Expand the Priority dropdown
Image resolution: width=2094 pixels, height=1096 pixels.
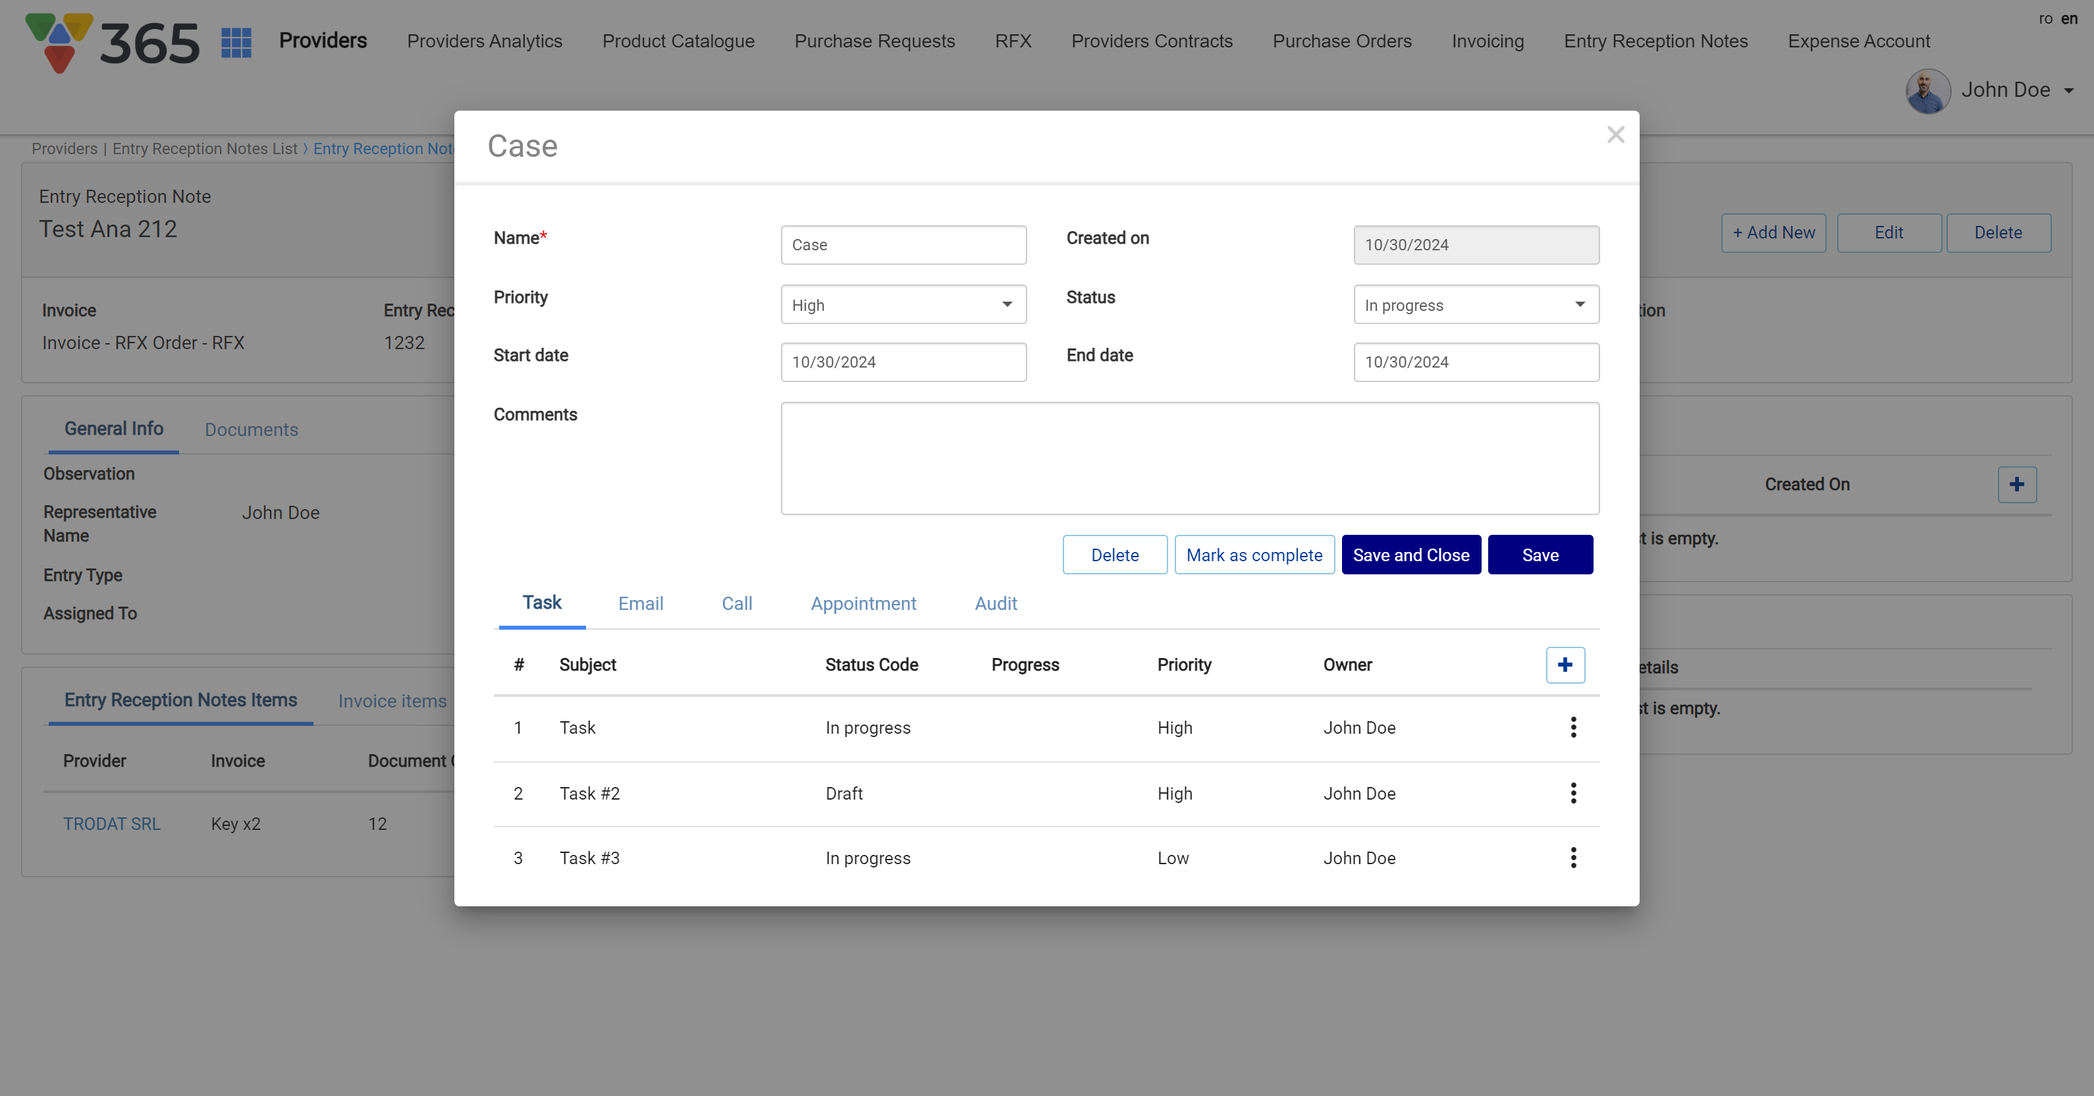[903, 305]
